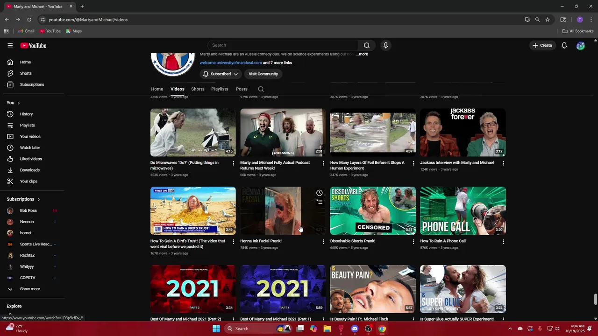Switch to channel Shorts tab
Image resolution: width=598 pixels, height=336 pixels.
click(198, 89)
